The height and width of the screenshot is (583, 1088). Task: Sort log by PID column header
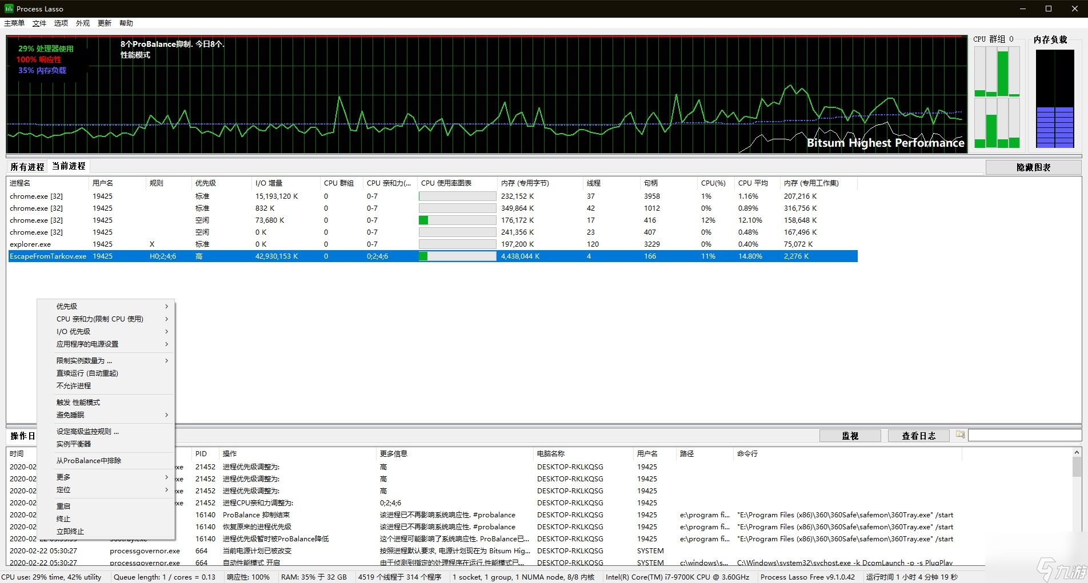pyautogui.click(x=206, y=454)
